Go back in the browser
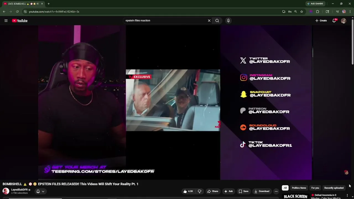354x199 pixels. 4,12
